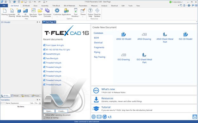Switch to the Assembly ribbon tab
The image size is (198, 123).
coord(45,6)
